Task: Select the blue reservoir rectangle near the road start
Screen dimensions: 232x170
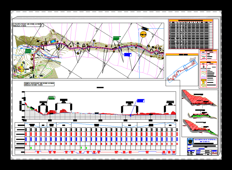Action: coord(53,41)
